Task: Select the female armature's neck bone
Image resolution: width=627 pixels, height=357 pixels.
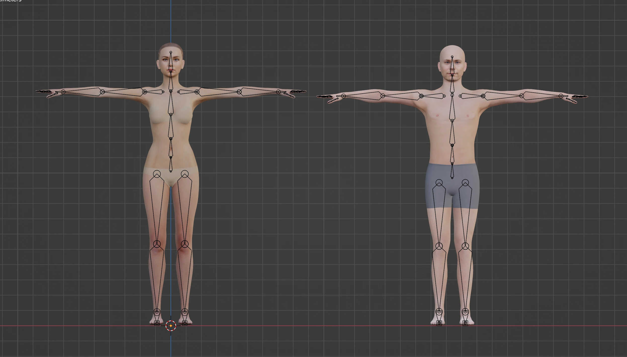Action: point(171,81)
